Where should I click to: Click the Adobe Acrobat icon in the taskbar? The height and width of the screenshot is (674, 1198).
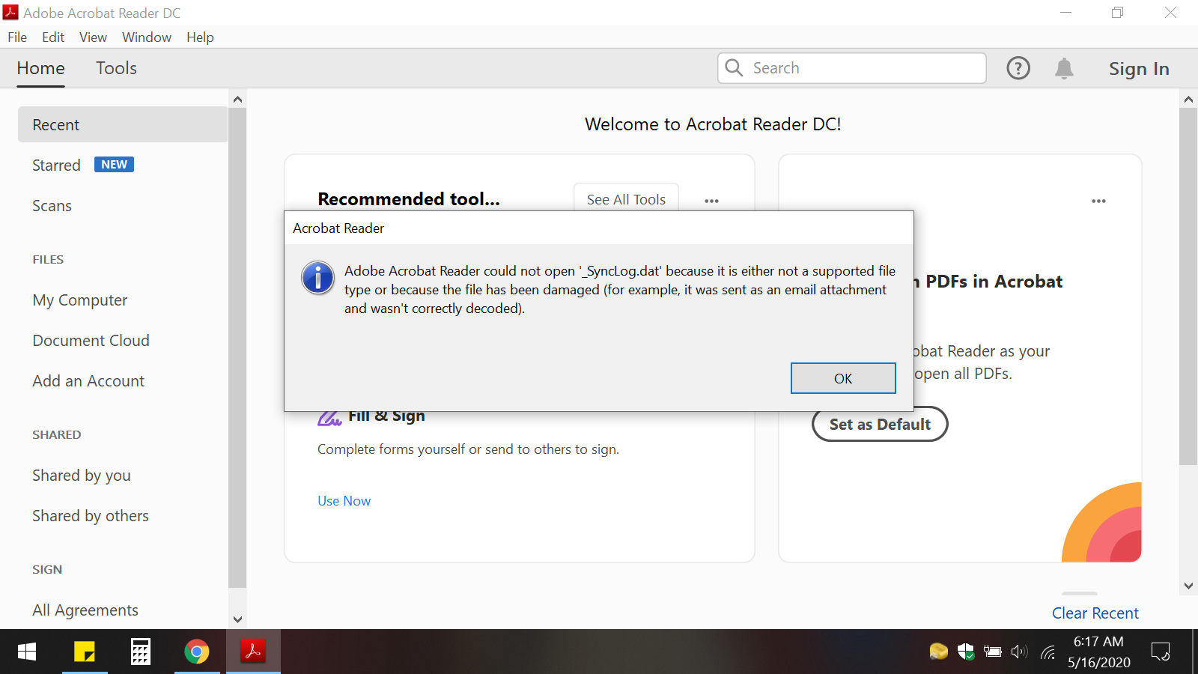tap(253, 652)
